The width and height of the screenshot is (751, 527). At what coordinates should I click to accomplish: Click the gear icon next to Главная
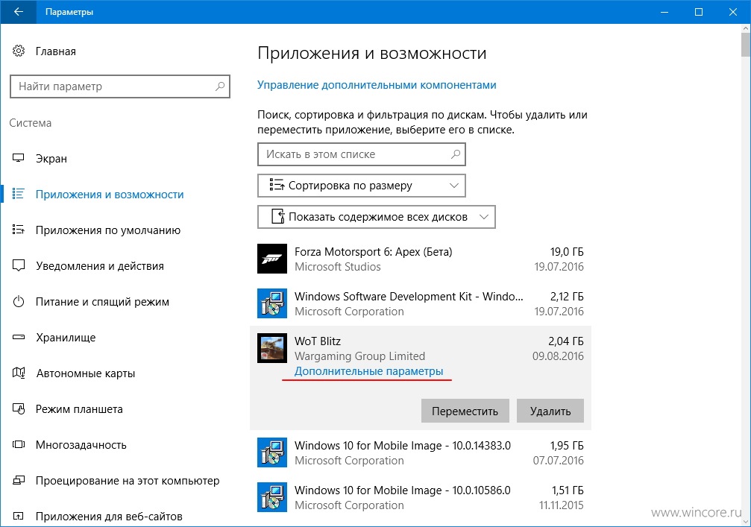(x=19, y=51)
